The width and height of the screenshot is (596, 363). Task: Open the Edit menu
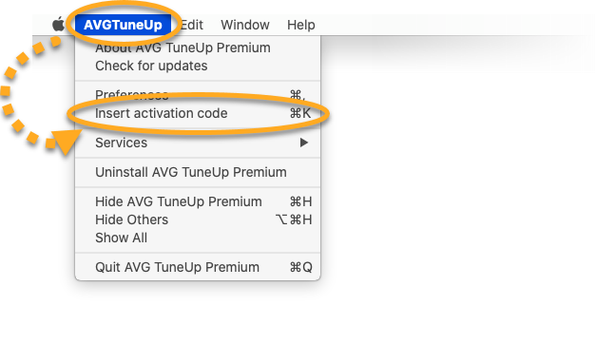pyautogui.click(x=192, y=25)
